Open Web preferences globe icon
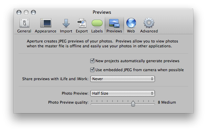This screenshot has height=132, width=207. [131, 23]
